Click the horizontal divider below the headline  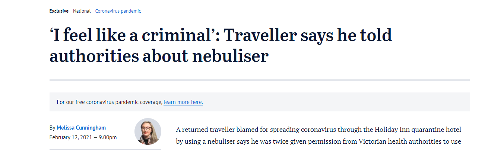coord(260,80)
